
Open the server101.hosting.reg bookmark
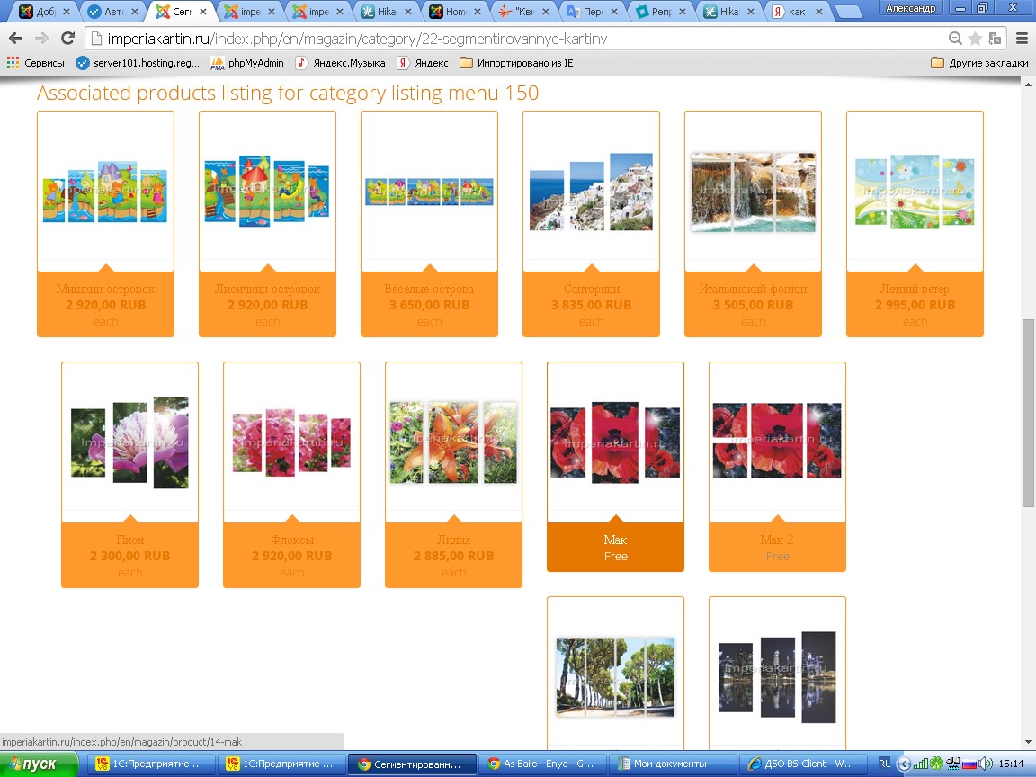[x=138, y=63]
